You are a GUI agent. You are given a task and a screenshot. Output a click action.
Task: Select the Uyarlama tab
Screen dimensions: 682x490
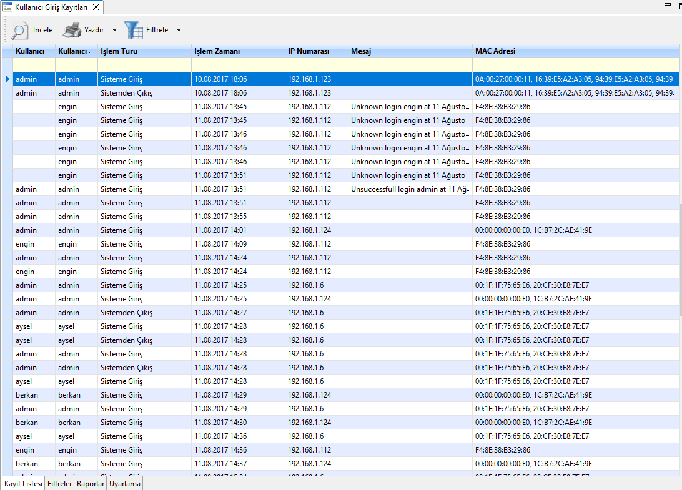(x=125, y=484)
